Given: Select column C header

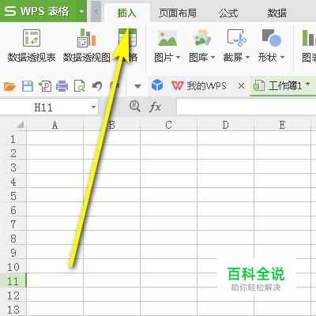Looking at the screenshot, I should tap(168, 125).
